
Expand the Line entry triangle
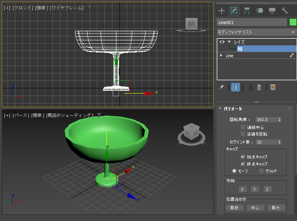click(x=221, y=55)
